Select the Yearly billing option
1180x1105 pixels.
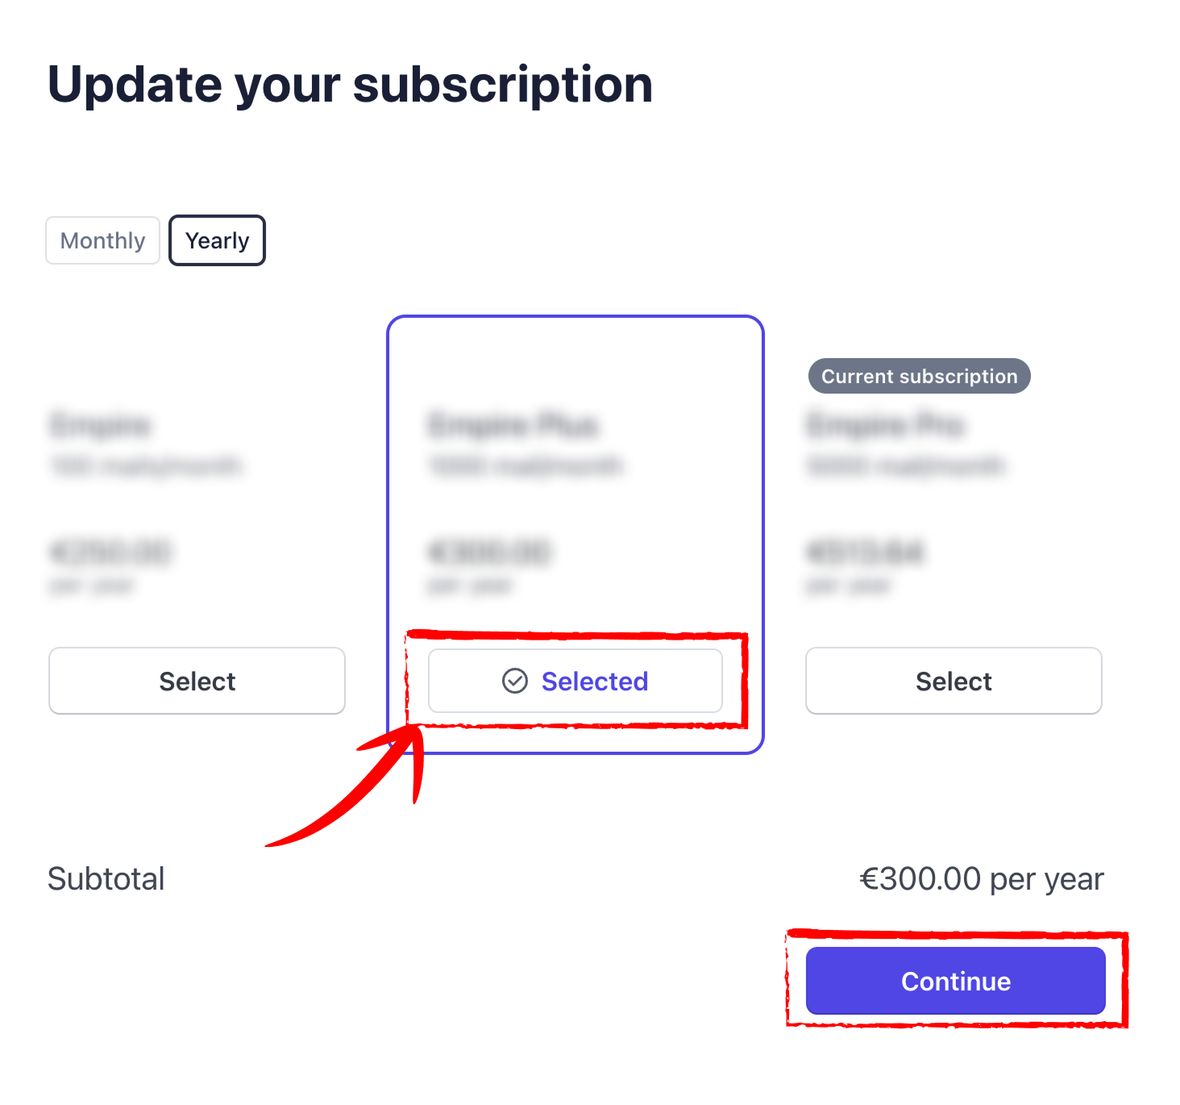217,240
